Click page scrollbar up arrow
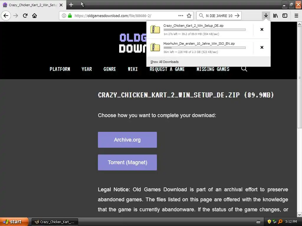 [300, 24]
